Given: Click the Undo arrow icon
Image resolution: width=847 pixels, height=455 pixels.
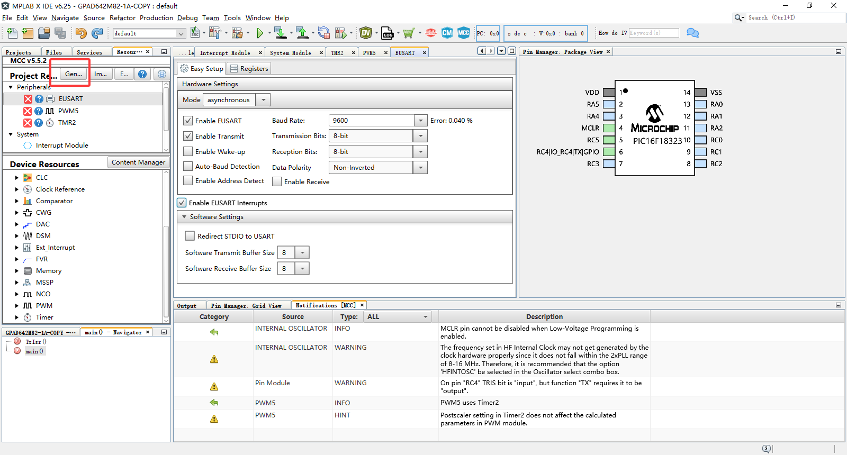Looking at the screenshot, I should click(80, 33).
